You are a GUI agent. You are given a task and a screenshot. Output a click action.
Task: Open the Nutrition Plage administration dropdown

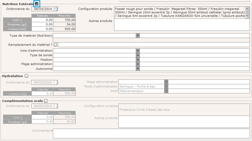coord(138,64)
